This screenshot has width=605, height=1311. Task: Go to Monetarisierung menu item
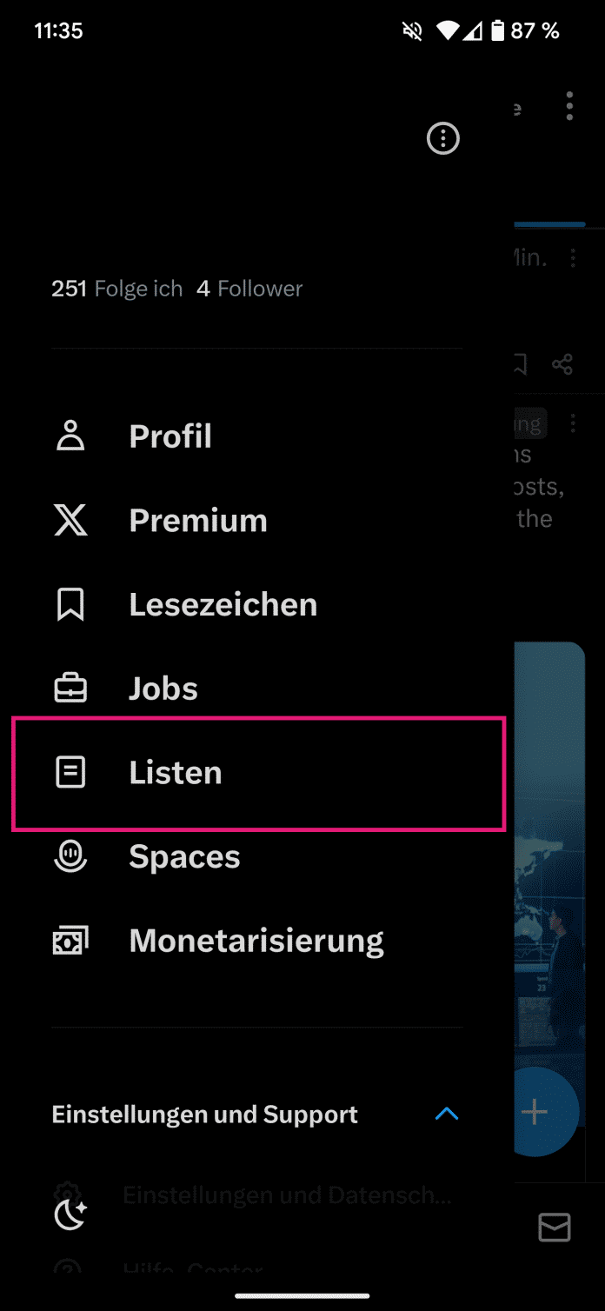pos(256,941)
